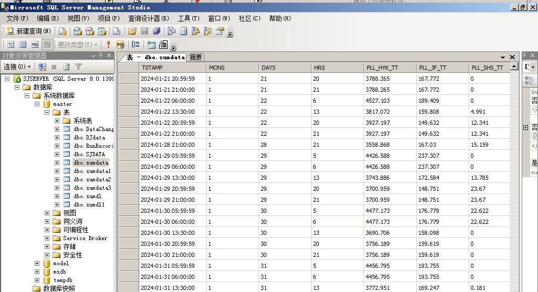Click the Execute SQL red exclamation icon
Screen dimensions: 538x292
point(109,45)
